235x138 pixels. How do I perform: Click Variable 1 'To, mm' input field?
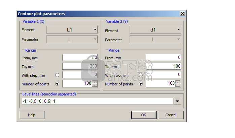coord(80,66)
